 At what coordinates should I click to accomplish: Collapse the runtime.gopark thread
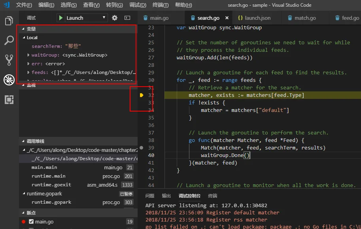click(x=24, y=193)
